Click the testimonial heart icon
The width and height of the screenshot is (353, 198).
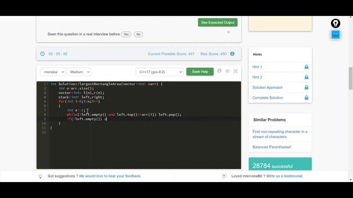click(x=224, y=176)
